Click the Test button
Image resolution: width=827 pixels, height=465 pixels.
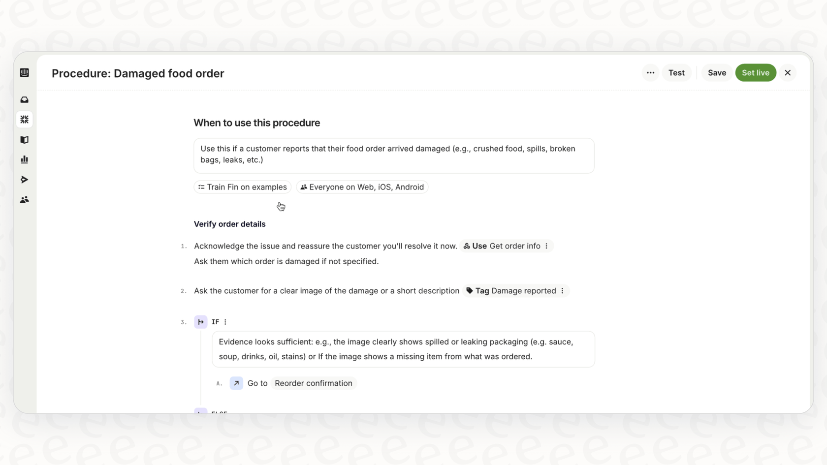676,73
